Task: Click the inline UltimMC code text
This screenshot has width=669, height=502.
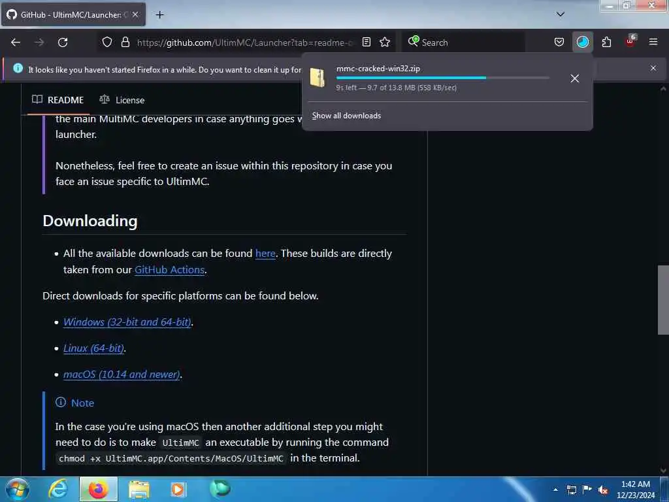Action: tap(180, 443)
